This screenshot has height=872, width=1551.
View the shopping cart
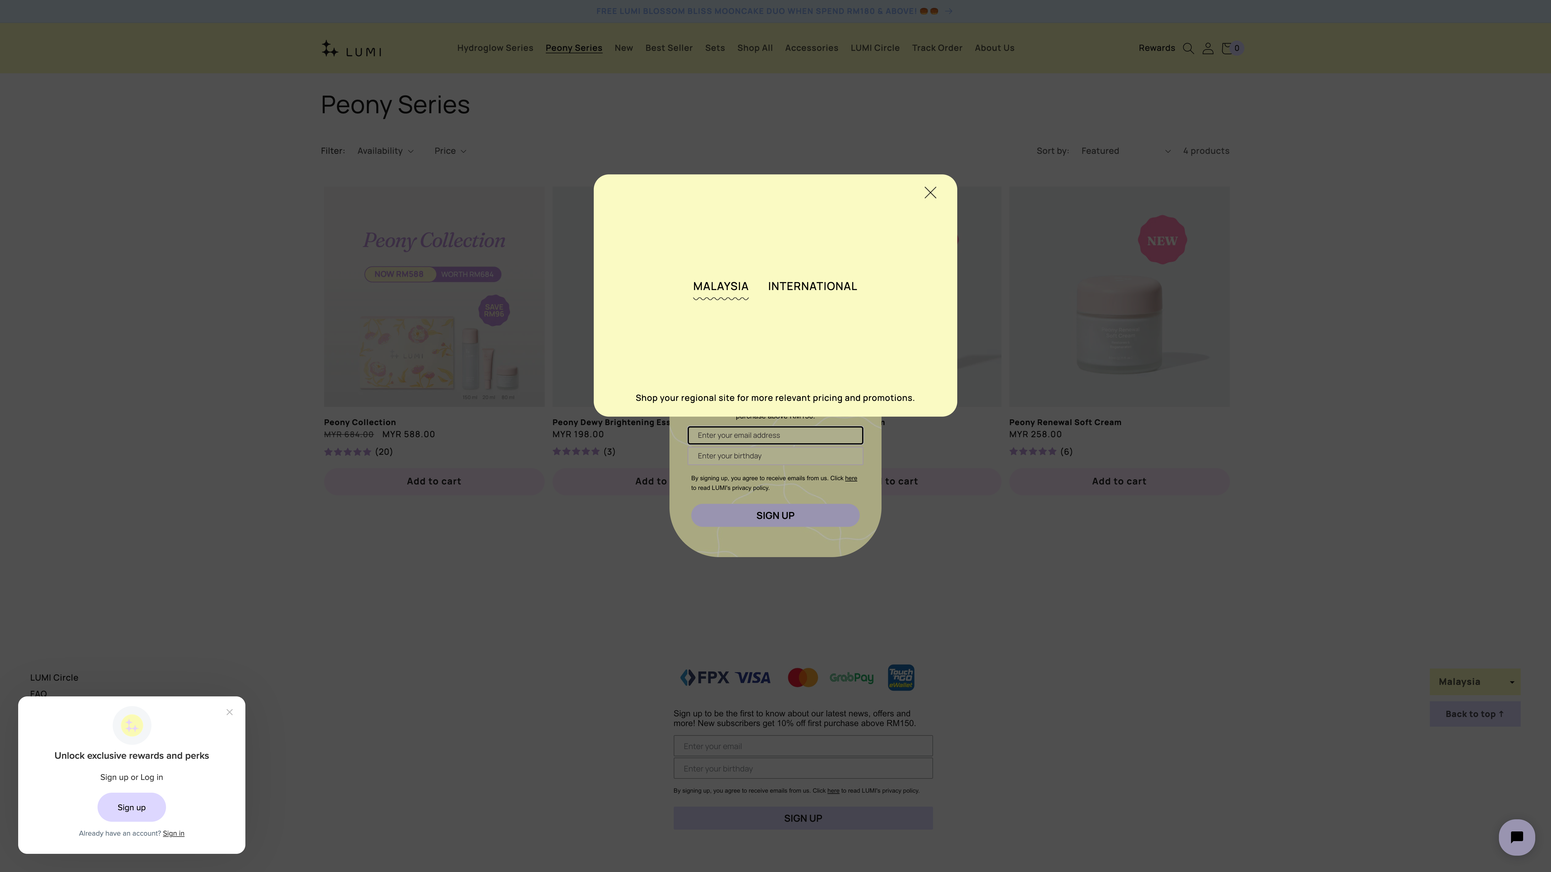click(x=1228, y=48)
